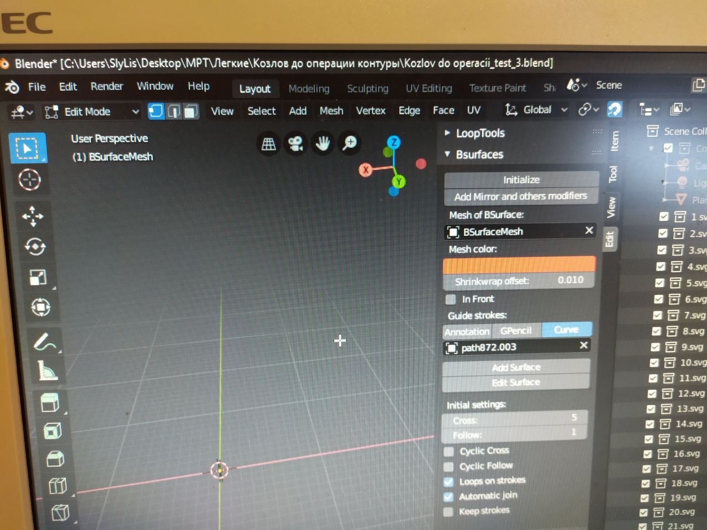
Task: Click Add Mirror and others modifiers
Action: [x=521, y=196]
